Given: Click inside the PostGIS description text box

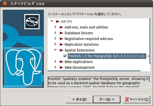Looking at the screenshot, I should 98,82.
